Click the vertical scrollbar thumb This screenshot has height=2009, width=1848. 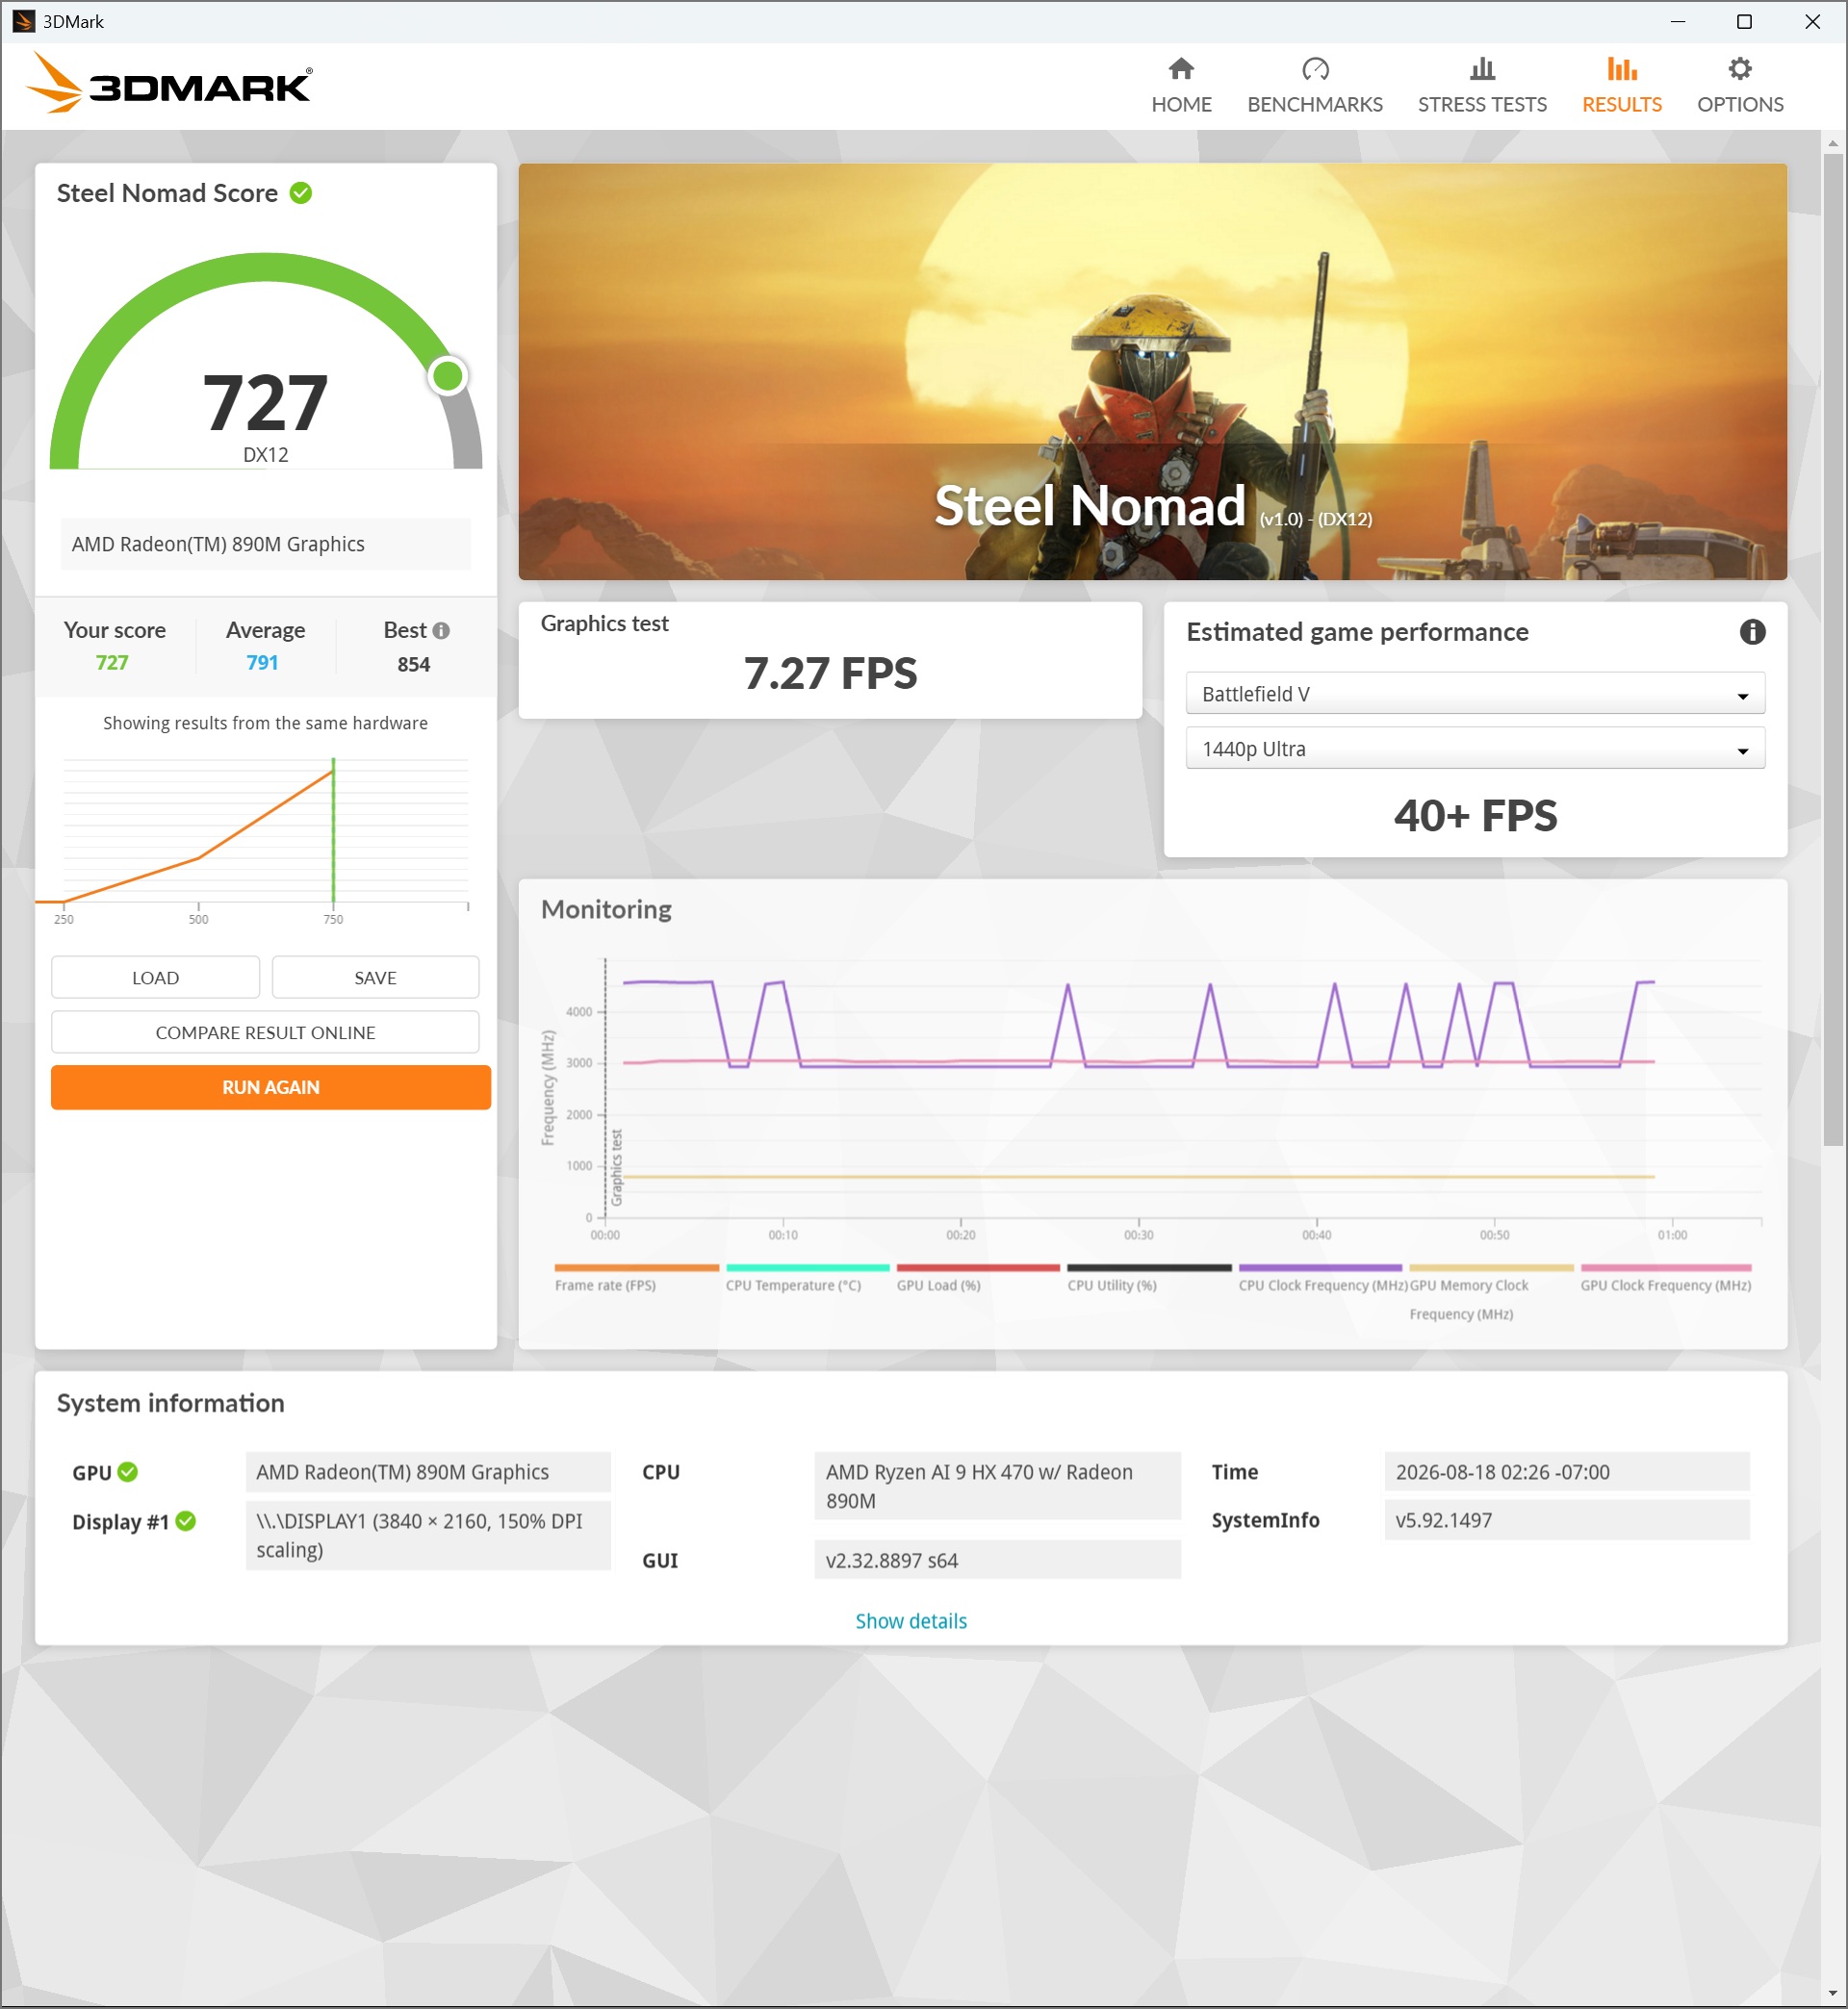coord(1833,649)
